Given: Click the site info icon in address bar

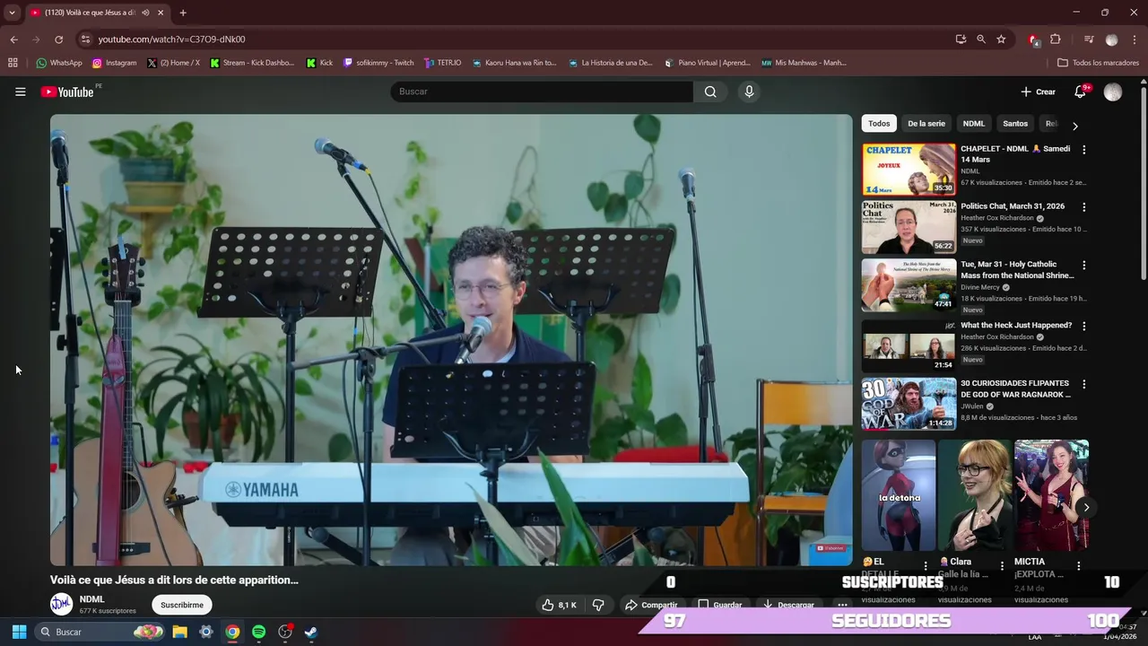Looking at the screenshot, I should click(85, 39).
